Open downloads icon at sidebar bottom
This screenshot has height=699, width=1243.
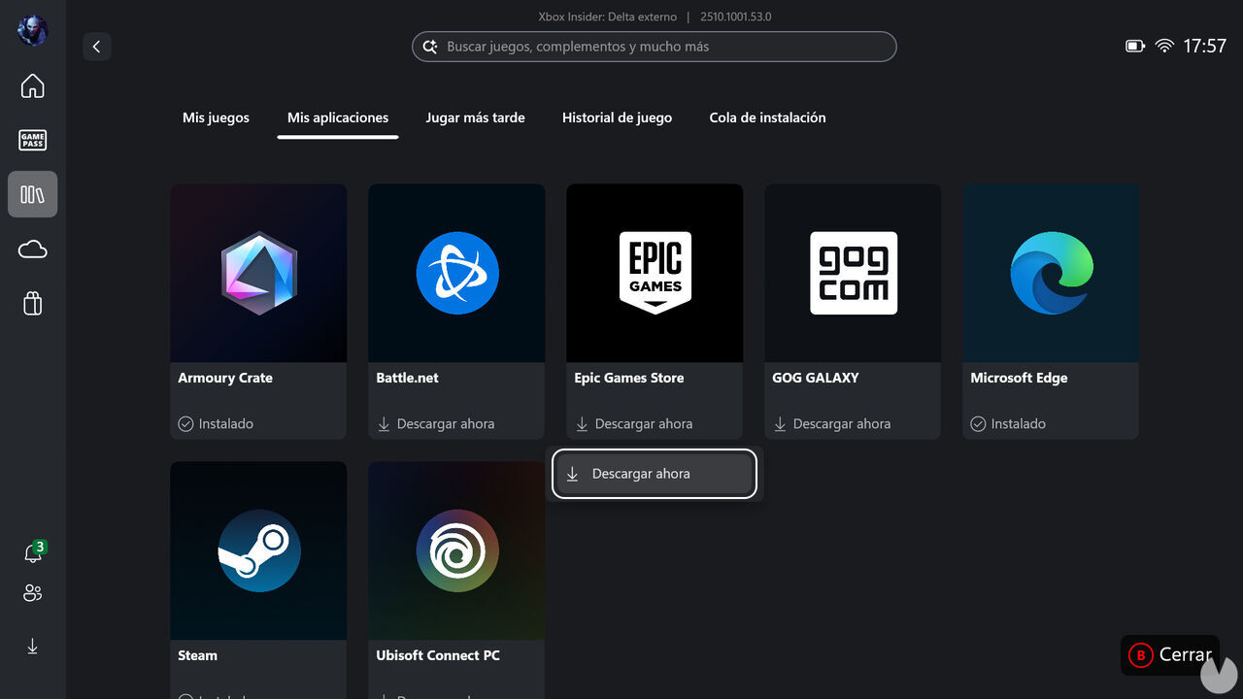tap(32, 647)
